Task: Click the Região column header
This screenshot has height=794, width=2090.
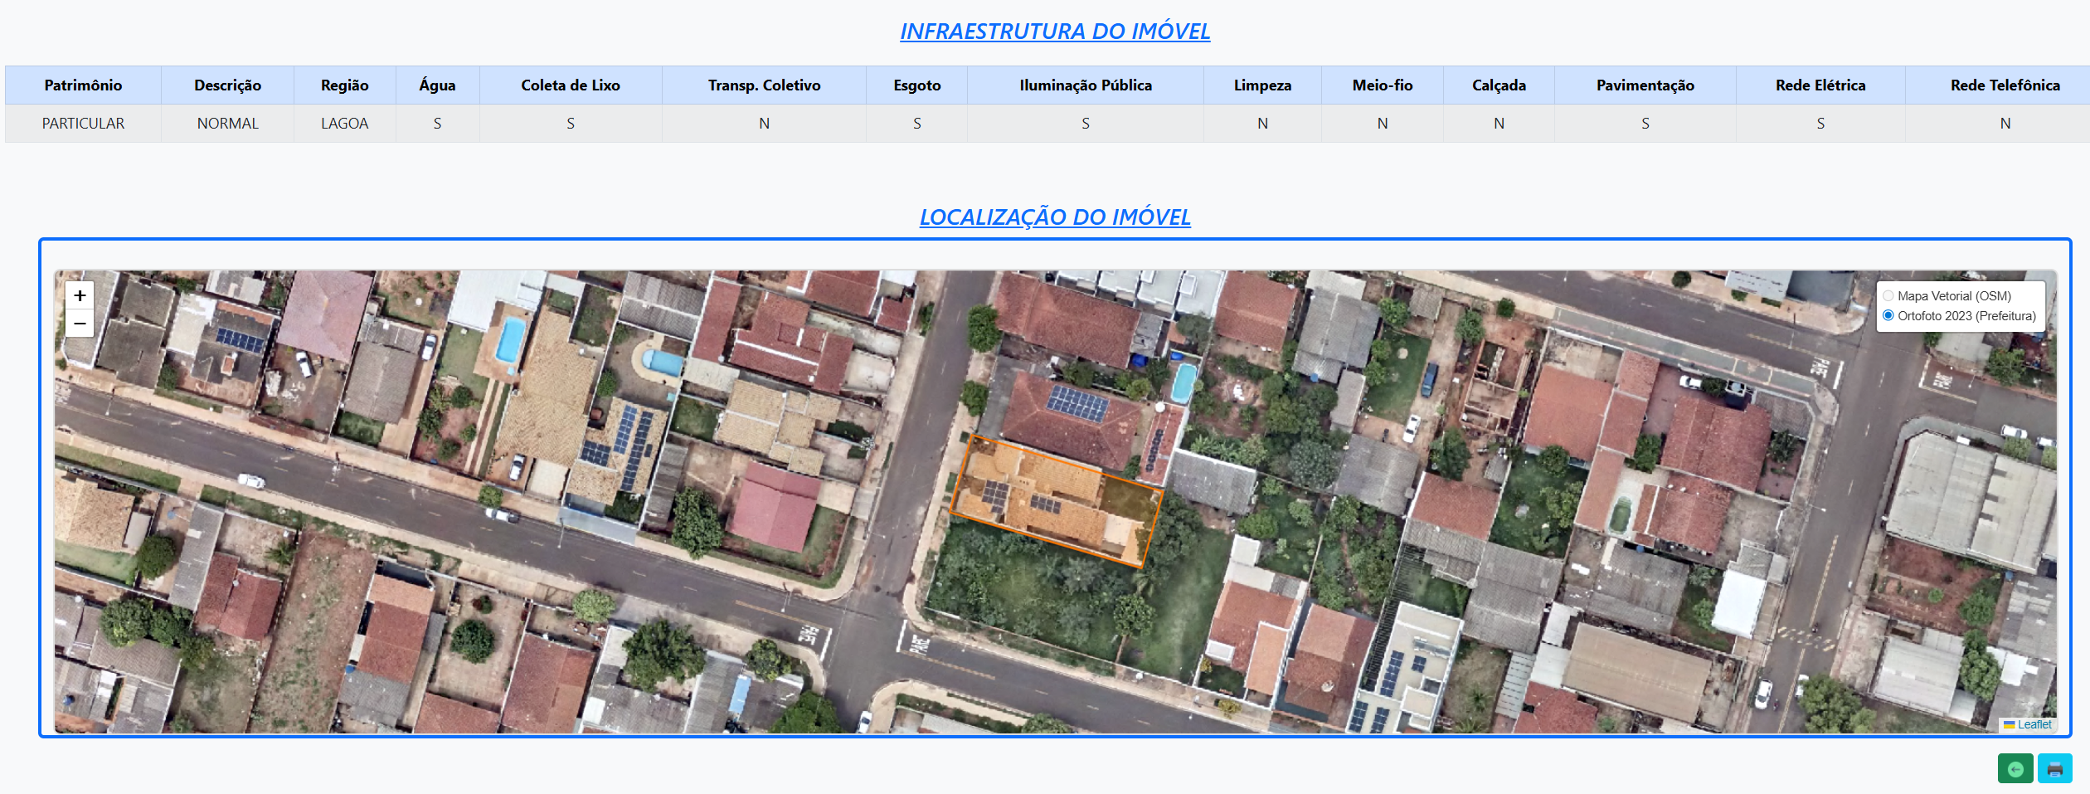Action: coord(345,85)
